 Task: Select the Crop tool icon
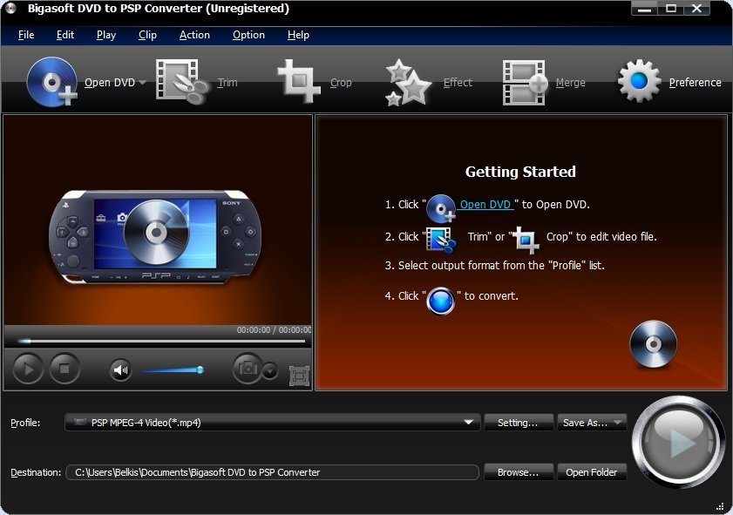coord(300,82)
